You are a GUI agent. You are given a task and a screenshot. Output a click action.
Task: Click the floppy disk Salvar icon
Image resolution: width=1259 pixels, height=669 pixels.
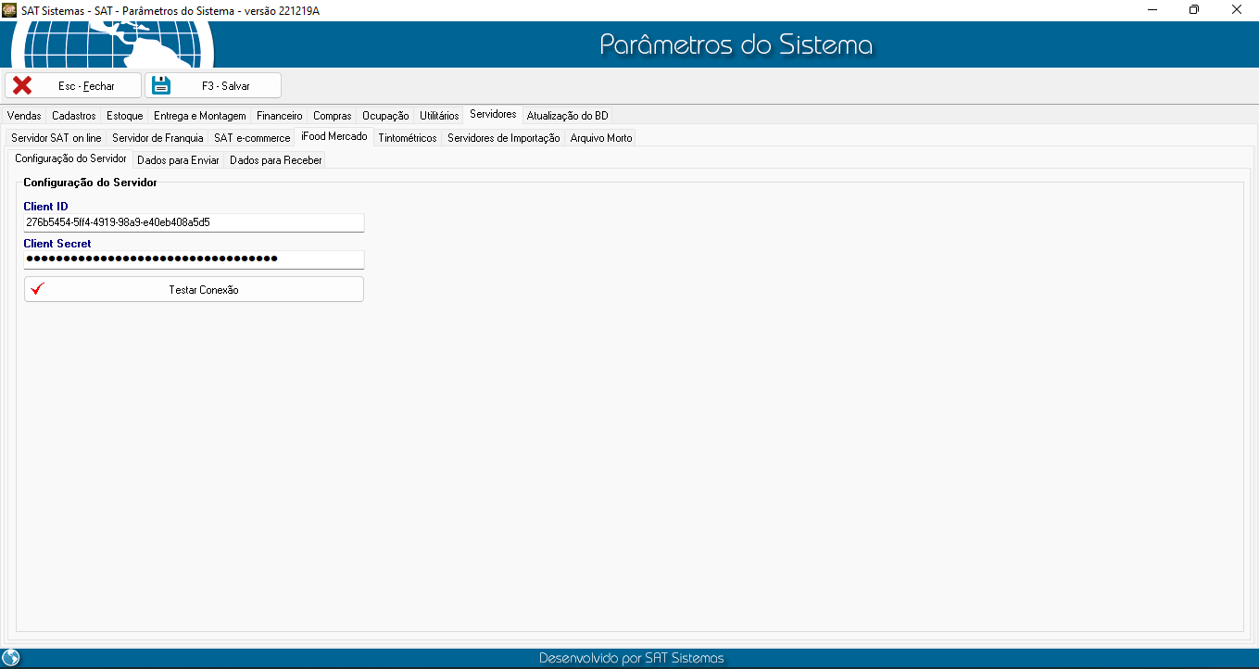pyautogui.click(x=162, y=85)
